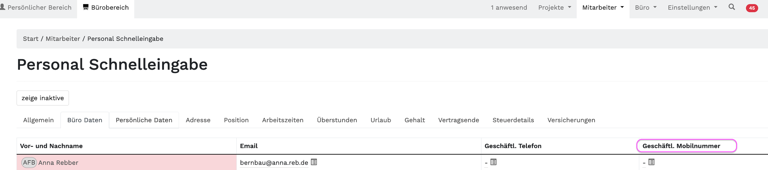Go to Start in breadcrumb
This screenshot has width=768, height=170.
(31, 39)
